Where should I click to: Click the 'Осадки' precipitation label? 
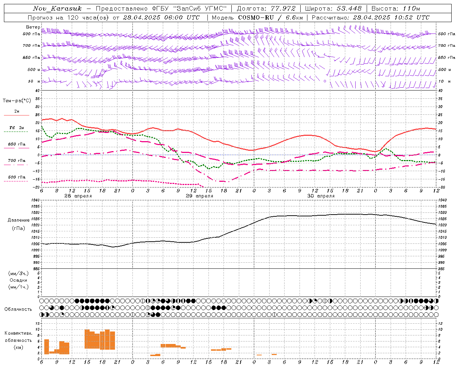click(18, 280)
